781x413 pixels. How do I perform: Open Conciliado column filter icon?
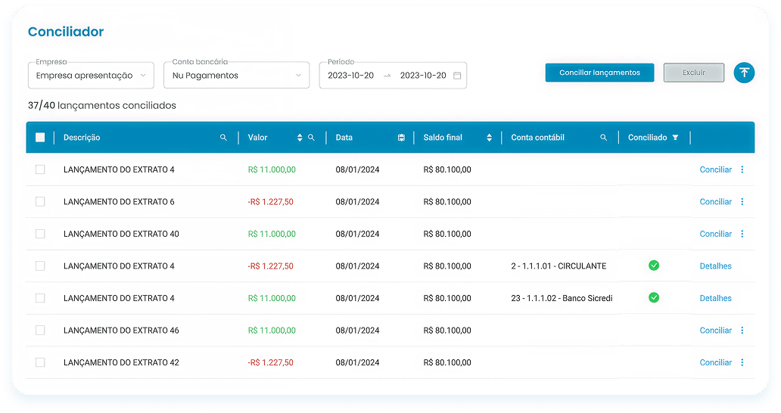click(675, 138)
